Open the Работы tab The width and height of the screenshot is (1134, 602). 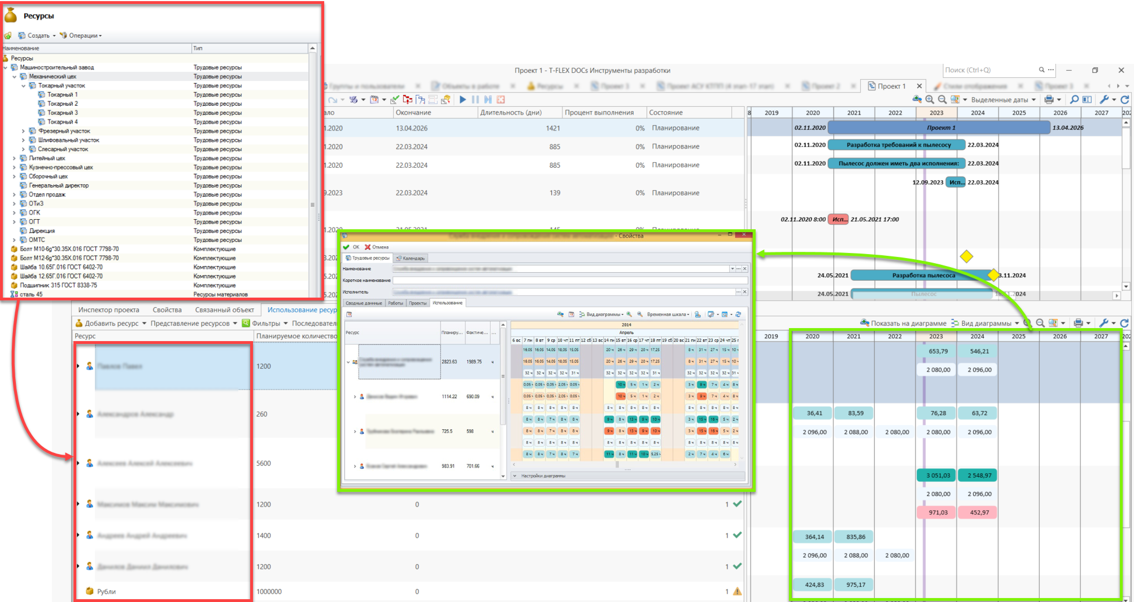(395, 303)
